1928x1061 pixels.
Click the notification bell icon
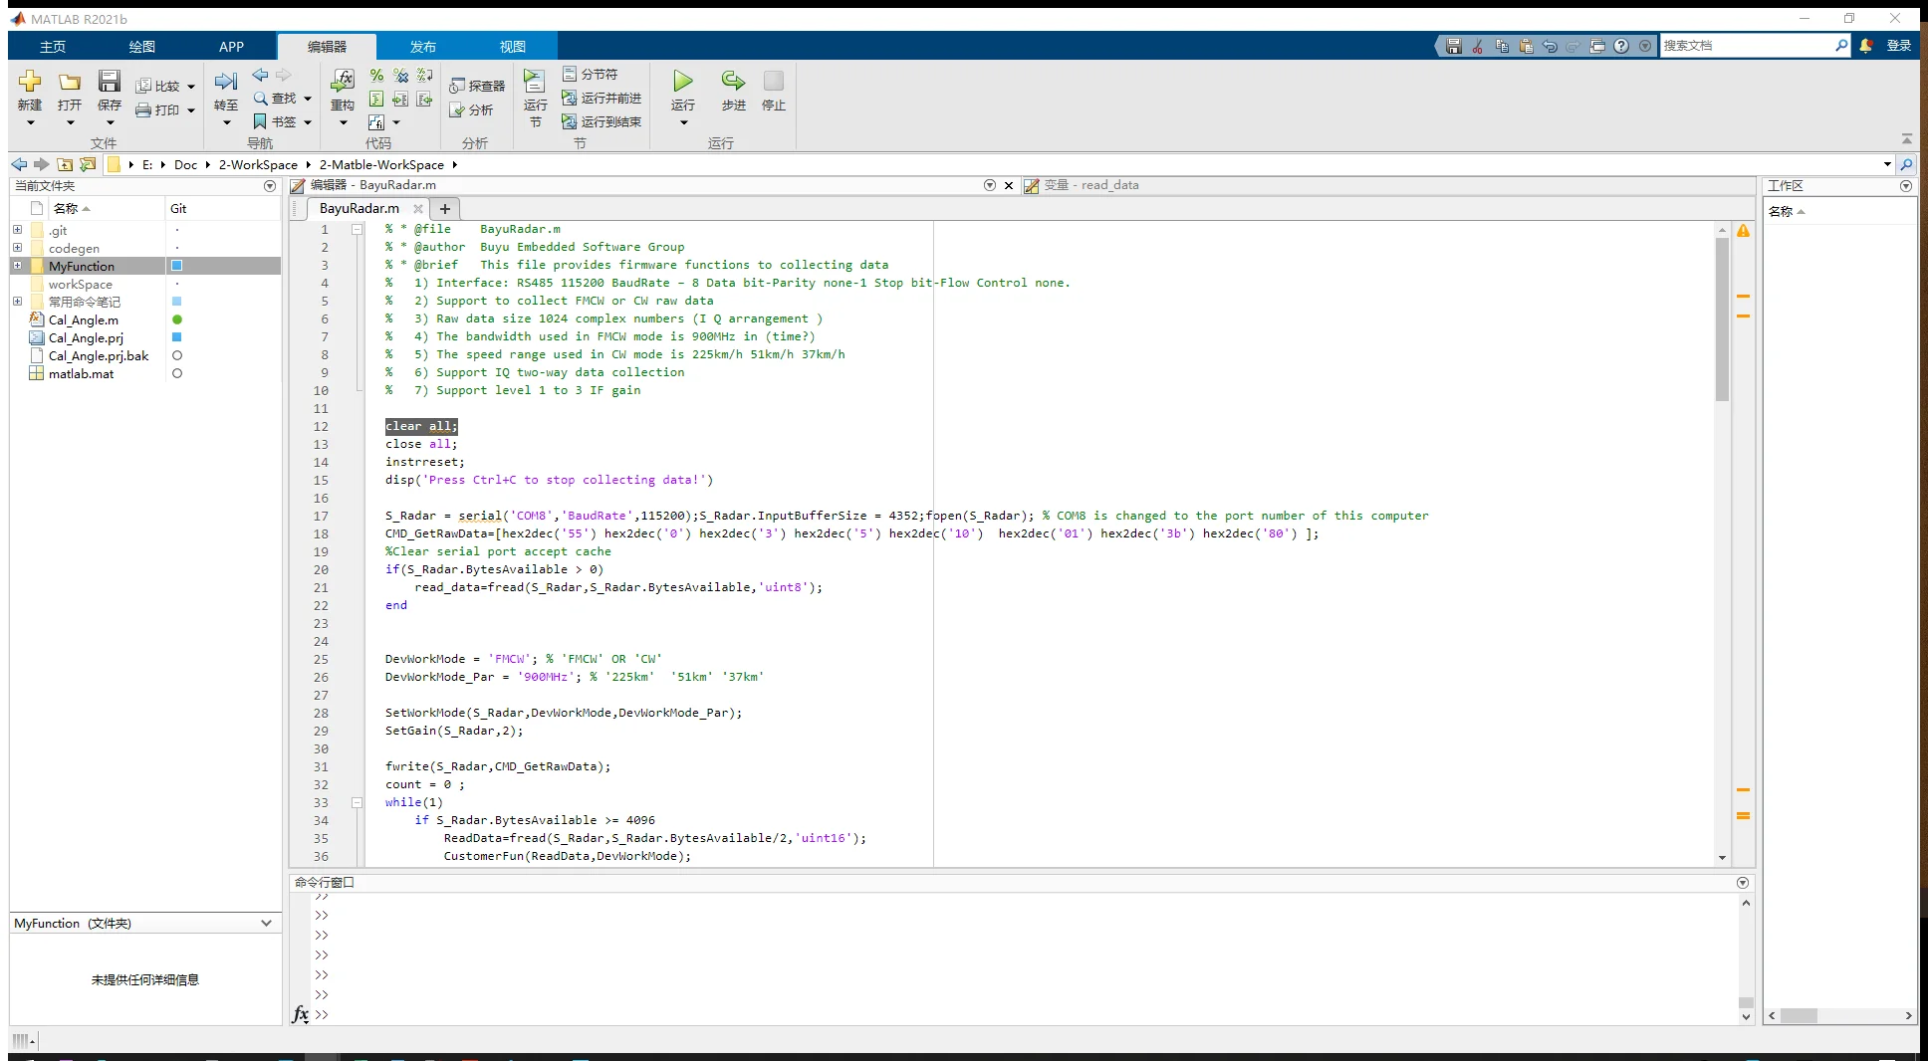pos(1866,46)
